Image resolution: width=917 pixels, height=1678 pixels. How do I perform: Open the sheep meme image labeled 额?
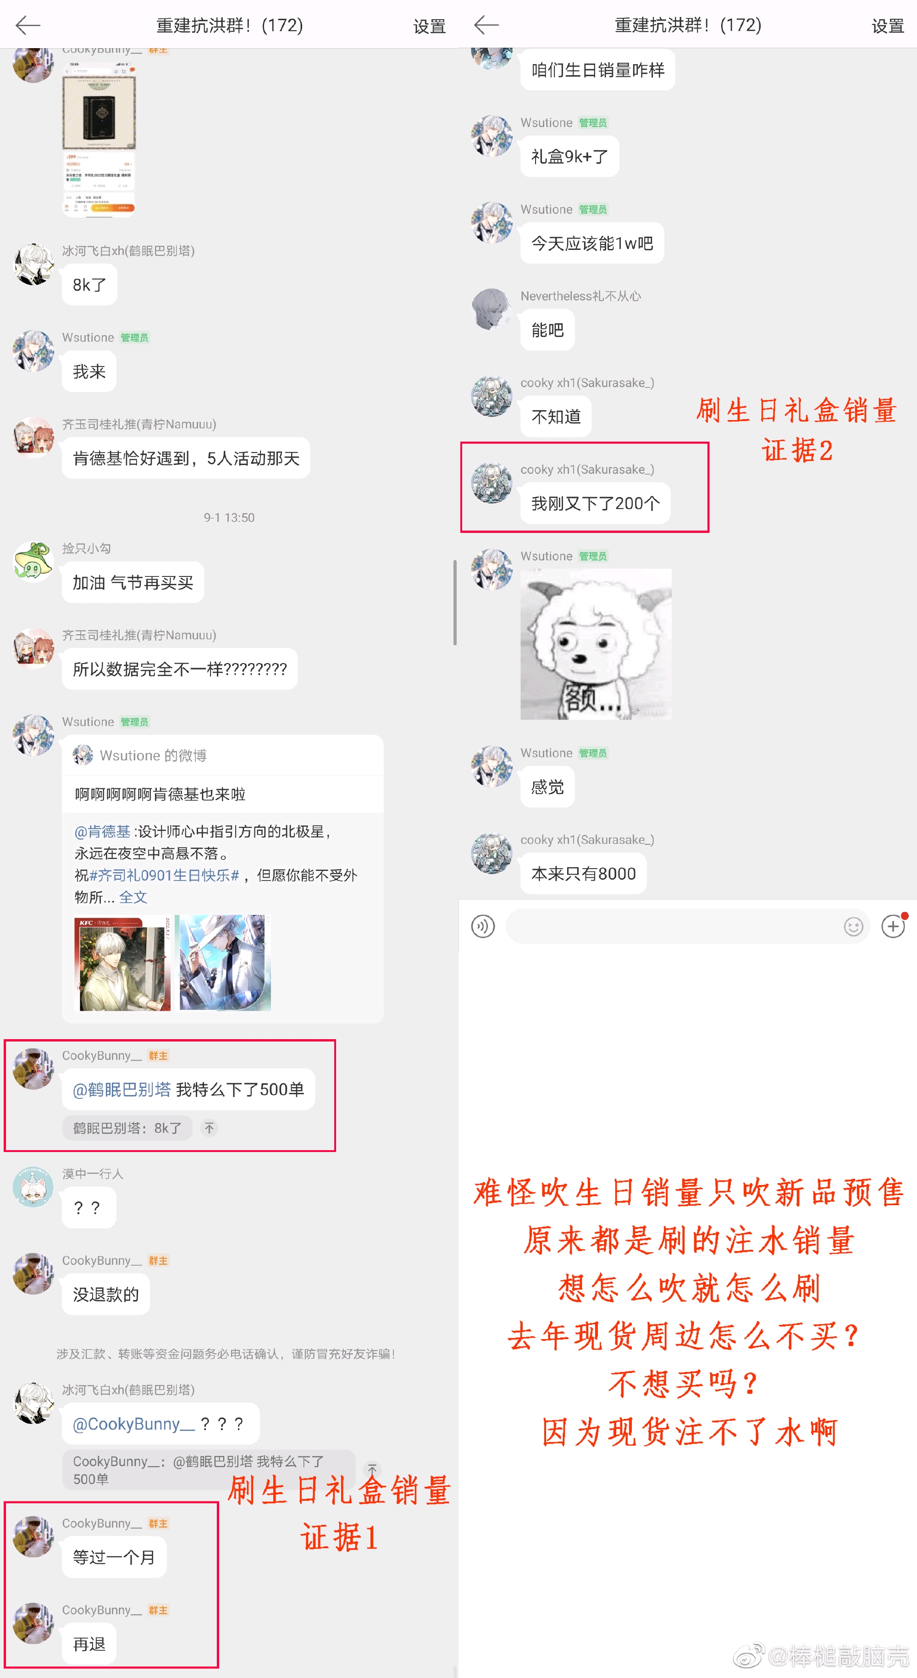click(x=596, y=644)
